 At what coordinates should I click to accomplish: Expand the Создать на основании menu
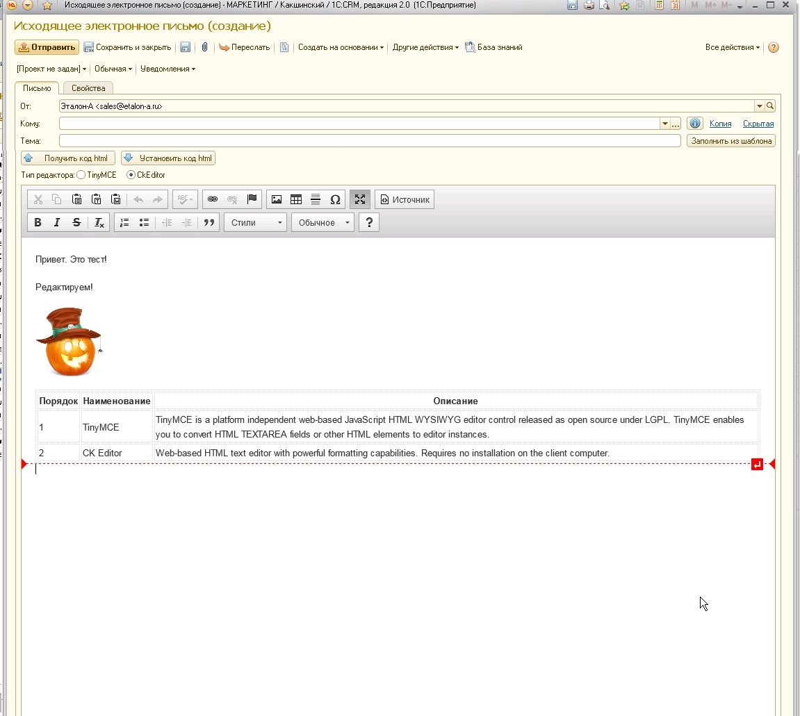point(341,47)
